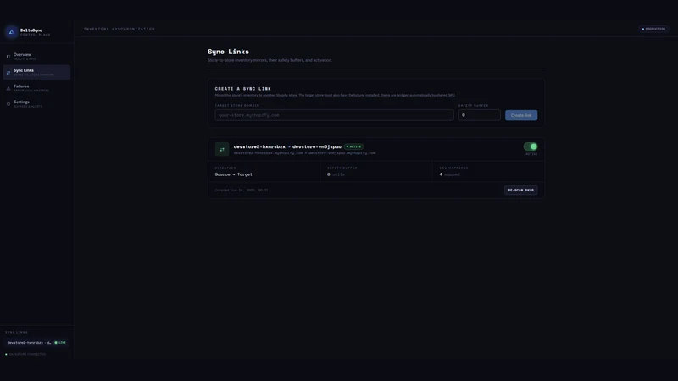The width and height of the screenshot is (678, 381).
Task: Toggle the Active switch for the devstore2 link
Action: (x=531, y=146)
